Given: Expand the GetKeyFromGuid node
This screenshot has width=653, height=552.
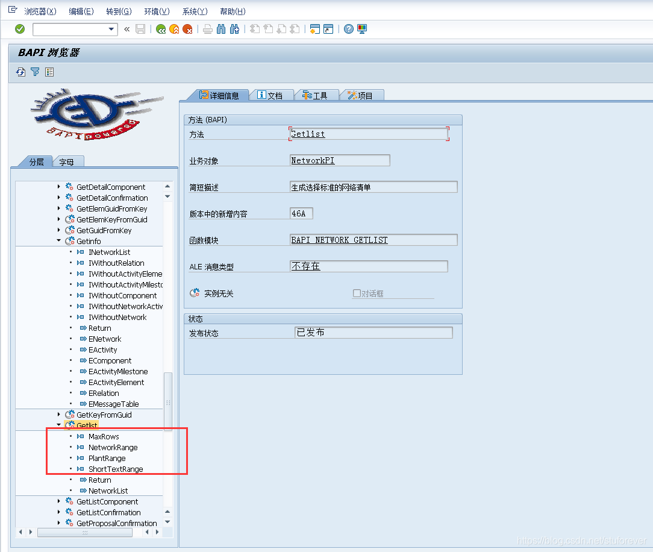Looking at the screenshot, I should (58, 415).
